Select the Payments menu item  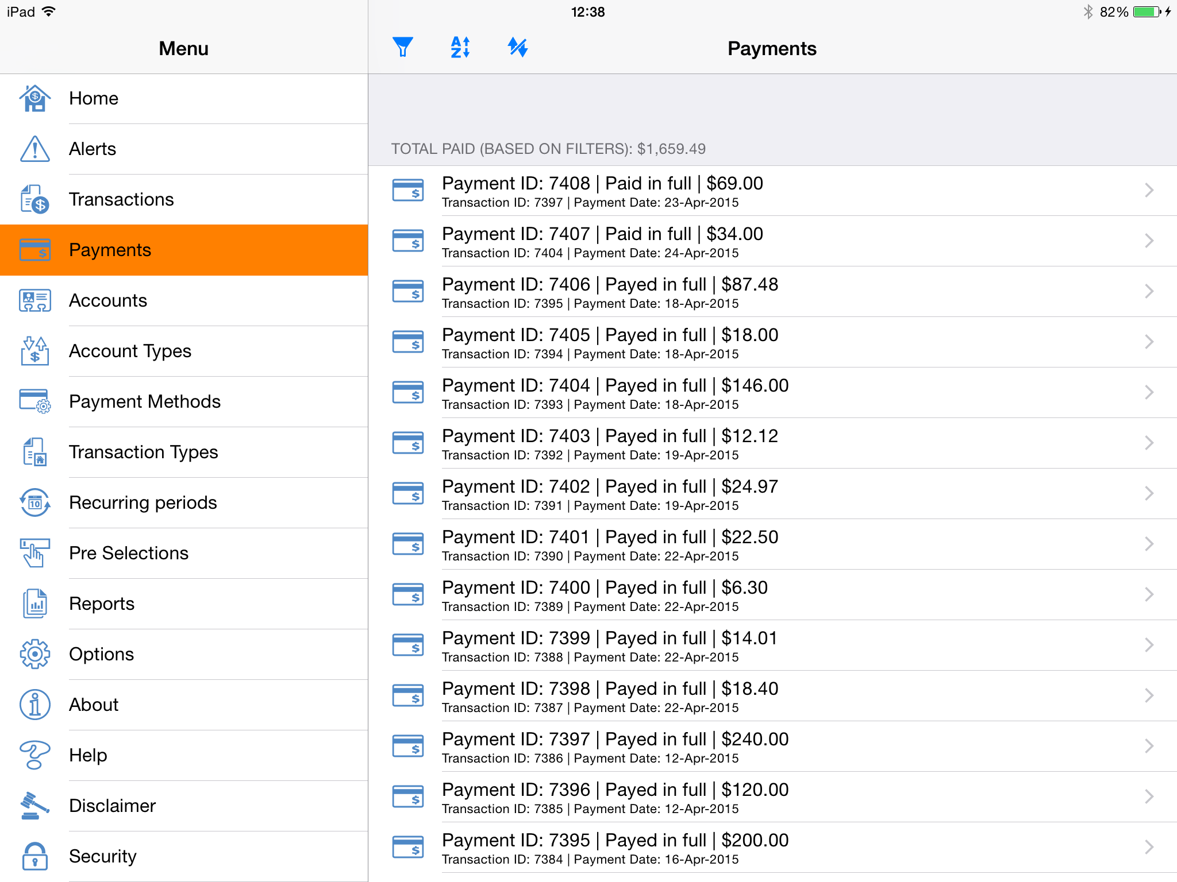[x=184, y=250]
